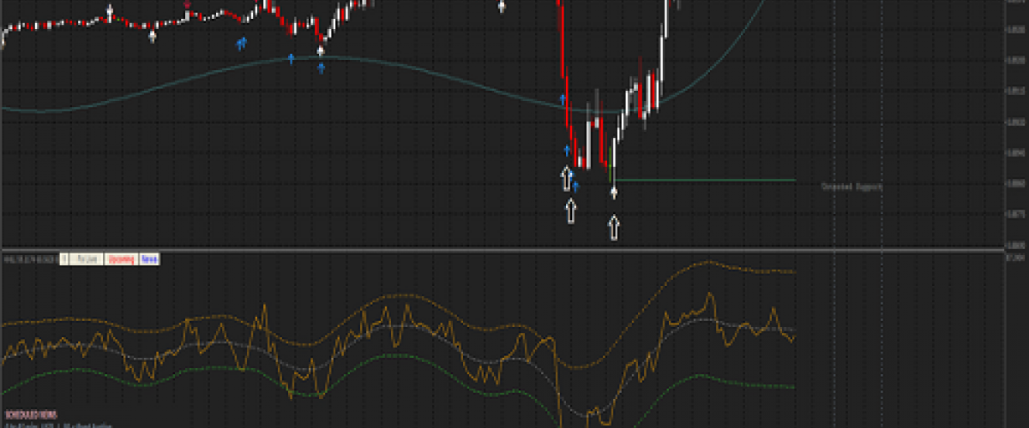Click the pair of blue arrows at chart left
Viewport: 1029px width, 428px height.
pos(242,42)
